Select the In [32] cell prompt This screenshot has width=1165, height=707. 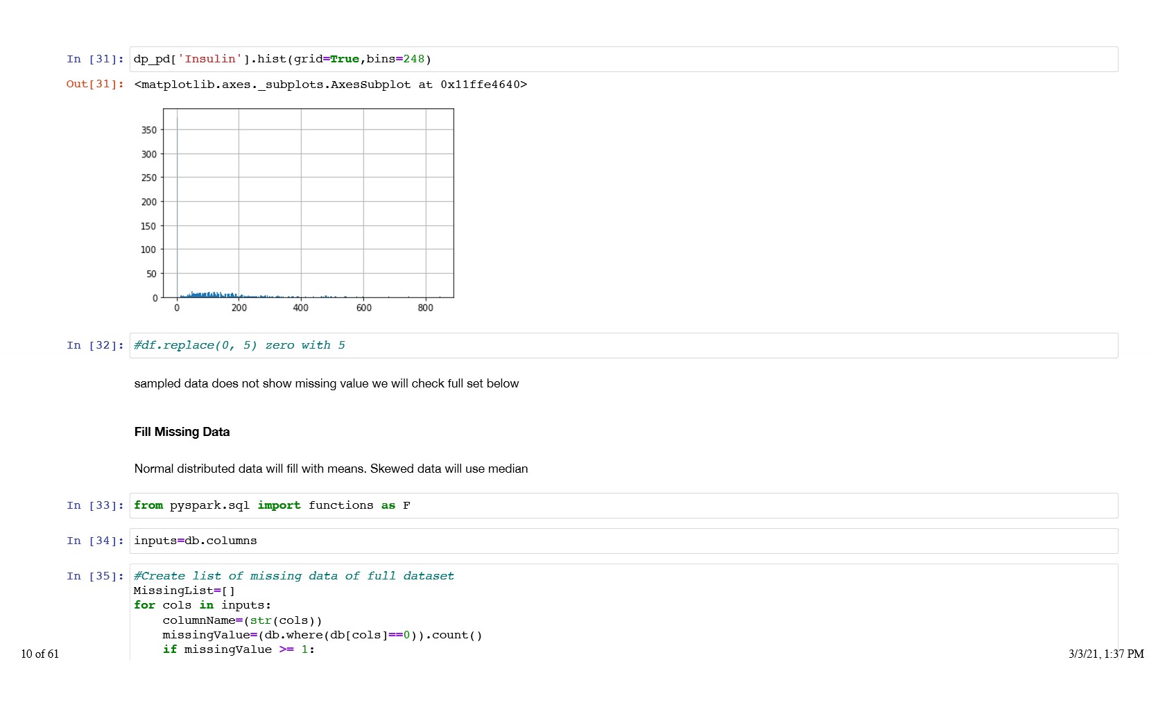95,346
